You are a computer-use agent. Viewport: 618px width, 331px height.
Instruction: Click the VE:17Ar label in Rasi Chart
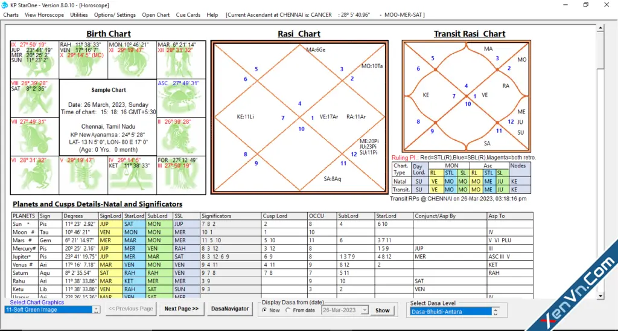coord(329,117)
